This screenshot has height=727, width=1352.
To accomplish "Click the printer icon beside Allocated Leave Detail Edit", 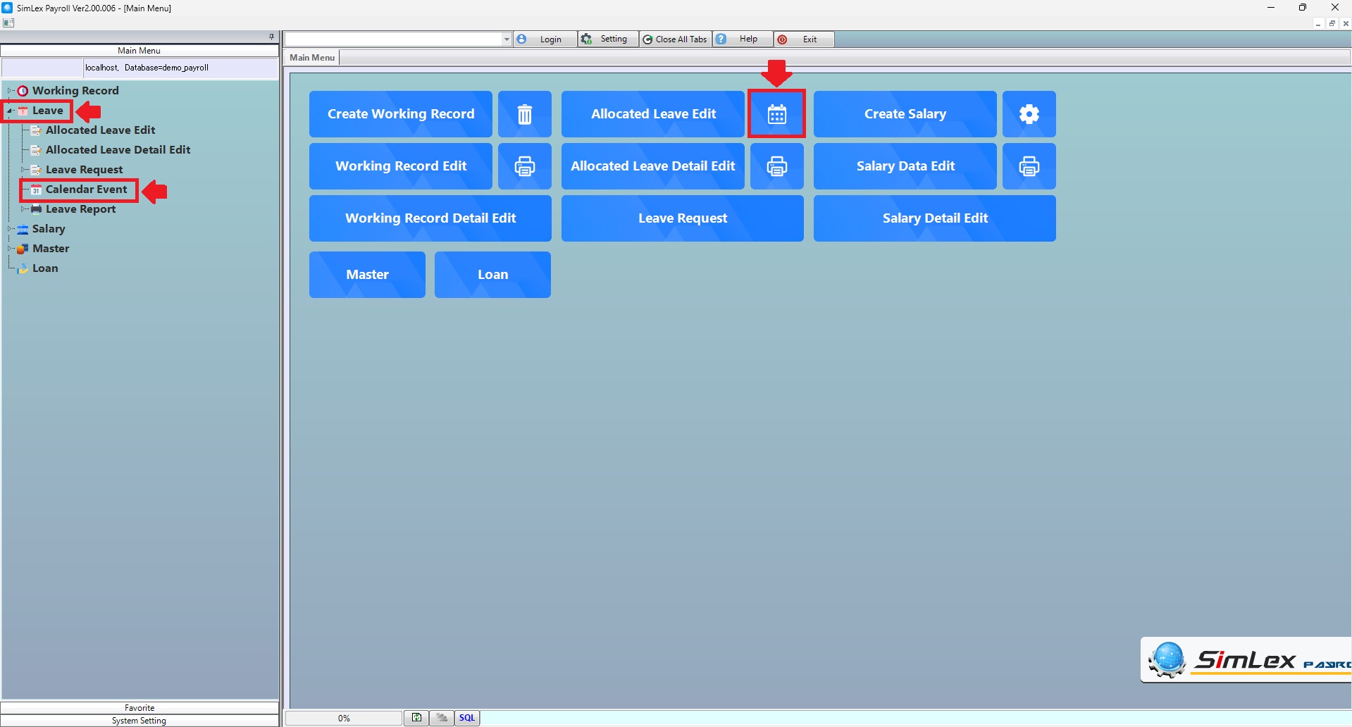I will coord(776,166).
